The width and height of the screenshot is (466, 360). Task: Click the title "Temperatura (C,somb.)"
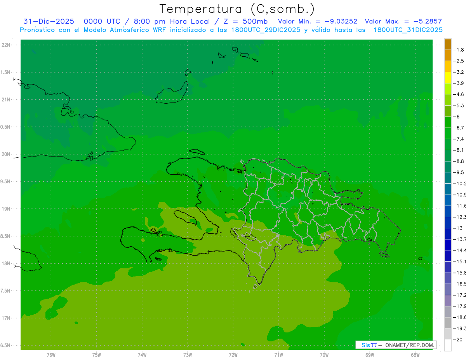pyautogui.click(x=237, y=9)
